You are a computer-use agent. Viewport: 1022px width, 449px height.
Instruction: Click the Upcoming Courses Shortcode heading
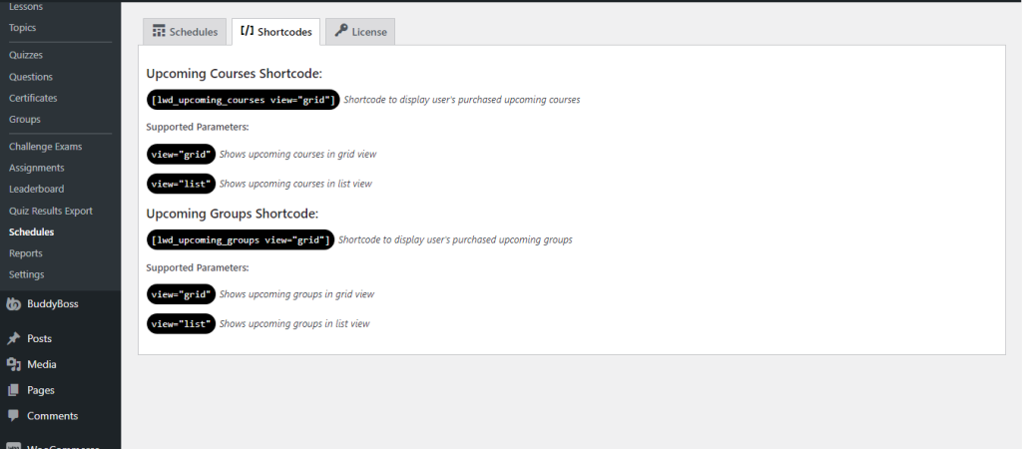(x=235, y=74)
